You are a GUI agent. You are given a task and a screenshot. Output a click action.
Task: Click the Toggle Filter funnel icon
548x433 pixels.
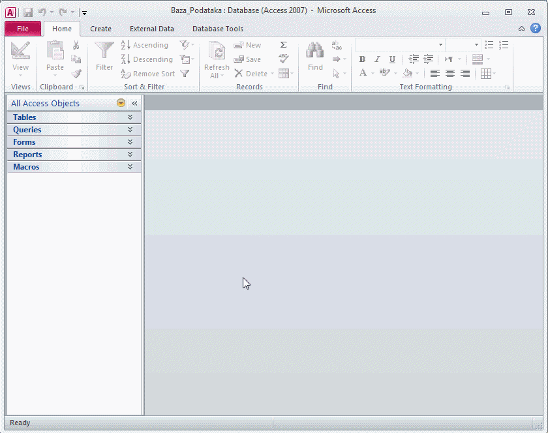click(x=185, y=74)
